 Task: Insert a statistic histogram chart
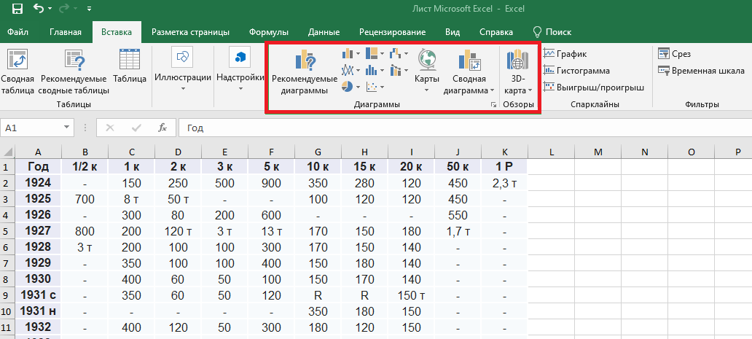375,71
